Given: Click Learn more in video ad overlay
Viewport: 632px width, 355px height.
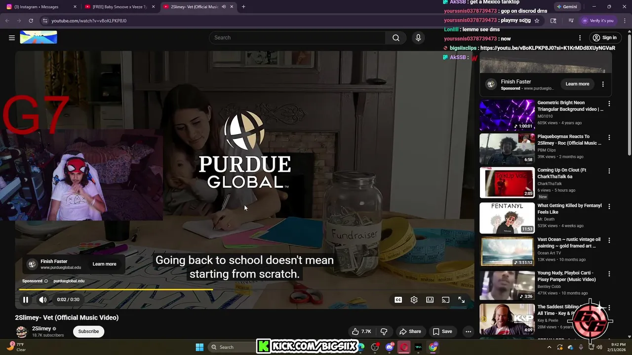Looking at the screenshot, I should click(104, 264).
